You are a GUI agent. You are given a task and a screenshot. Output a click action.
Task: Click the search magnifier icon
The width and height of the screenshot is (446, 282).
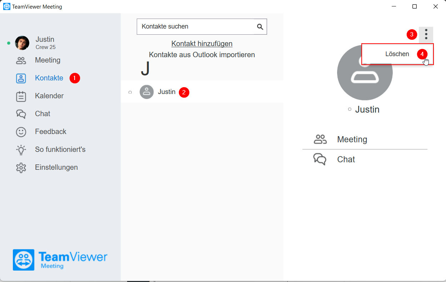[x=260, y=27]
